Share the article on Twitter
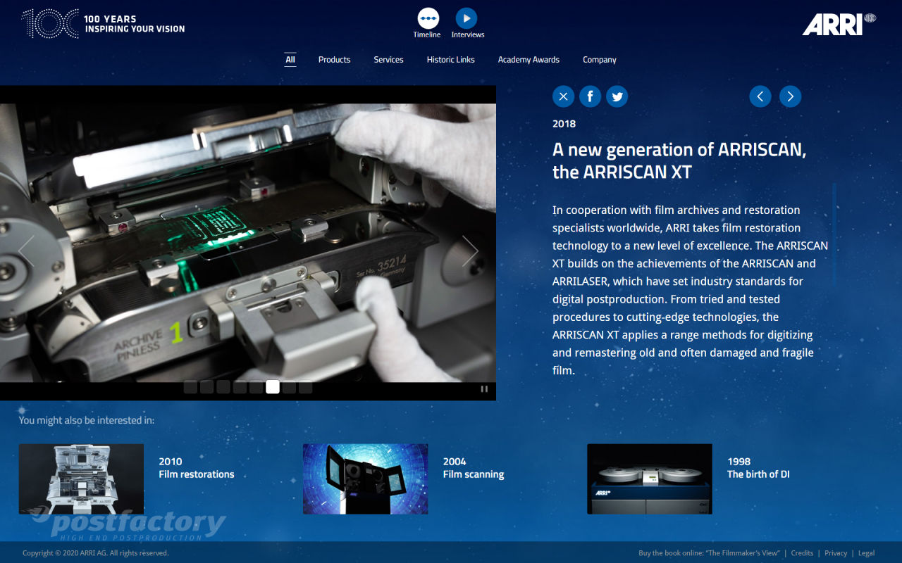The image size is (902, 563). pyautogui.click(x=617, y=96)
